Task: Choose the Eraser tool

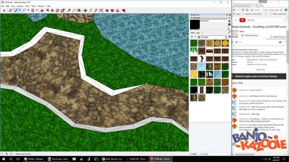Action: [x=10, y=10]
